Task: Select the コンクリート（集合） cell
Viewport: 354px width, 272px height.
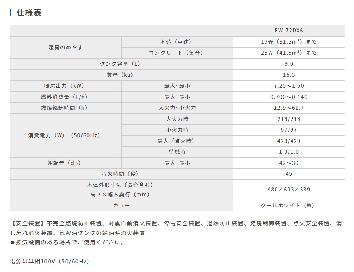Action: coord(177,53)
